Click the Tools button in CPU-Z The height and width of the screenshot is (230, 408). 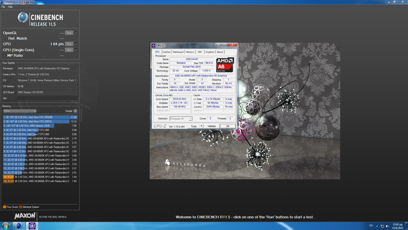[194, 126]
